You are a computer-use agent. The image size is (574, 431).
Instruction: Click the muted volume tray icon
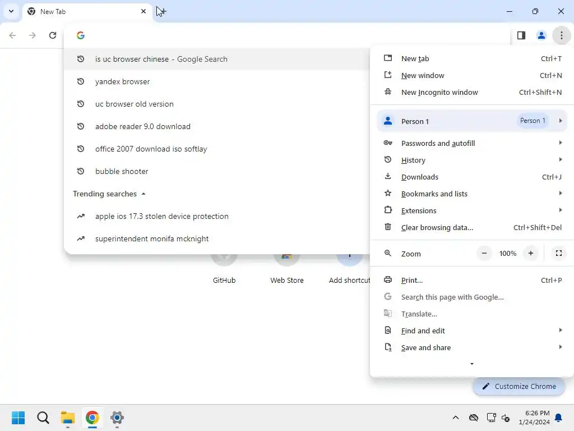(506, 418)
